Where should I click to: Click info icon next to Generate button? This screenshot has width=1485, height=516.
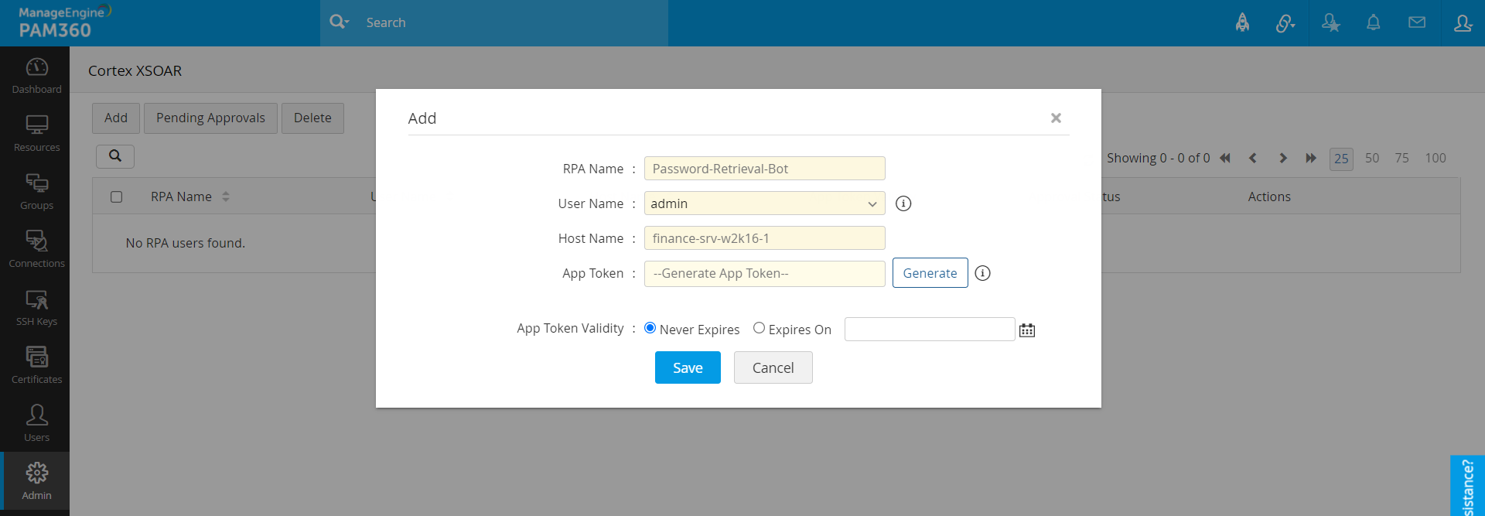[982, 273]
